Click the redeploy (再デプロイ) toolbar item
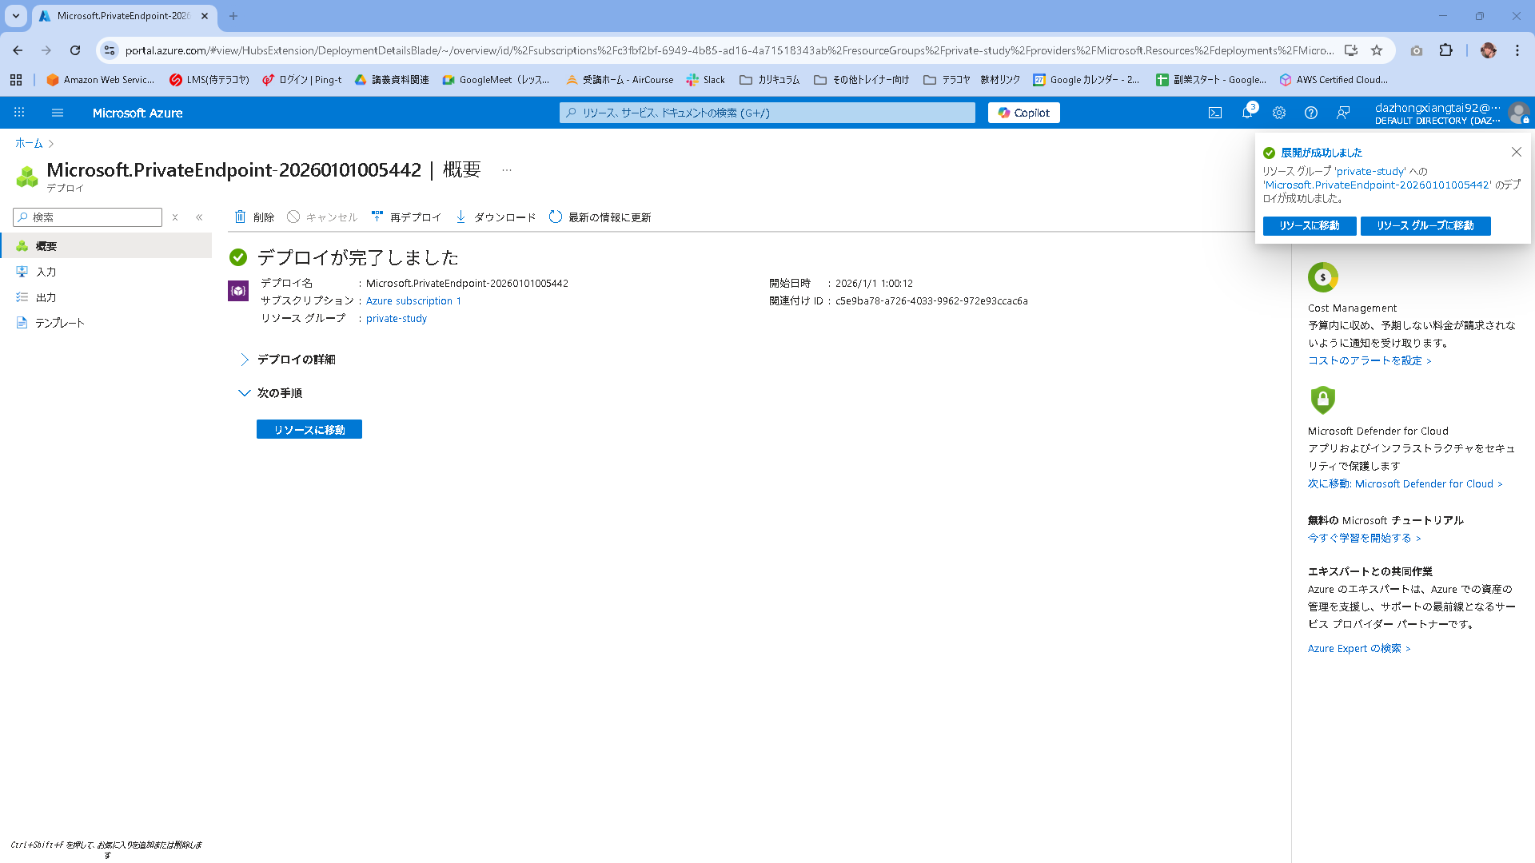 407,217
